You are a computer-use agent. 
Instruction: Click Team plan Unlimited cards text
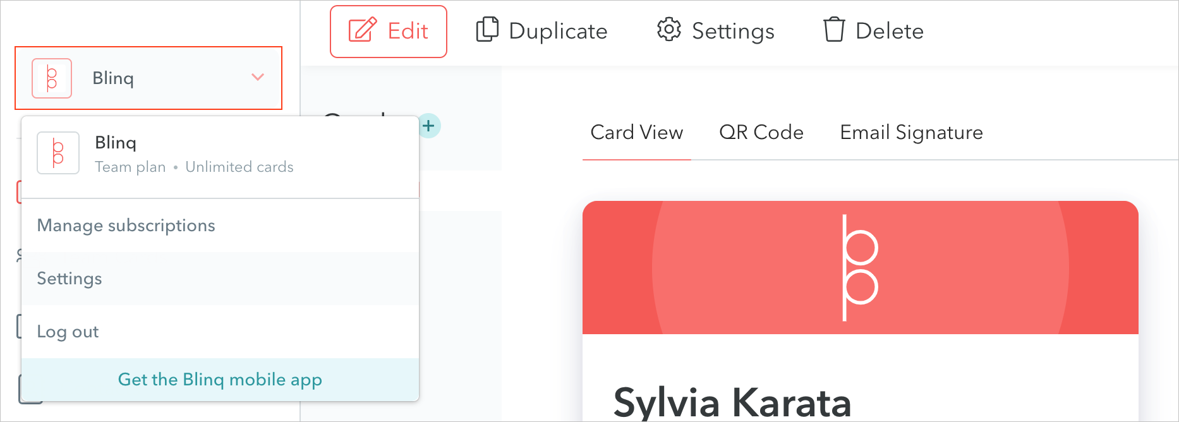pos(194,167)
